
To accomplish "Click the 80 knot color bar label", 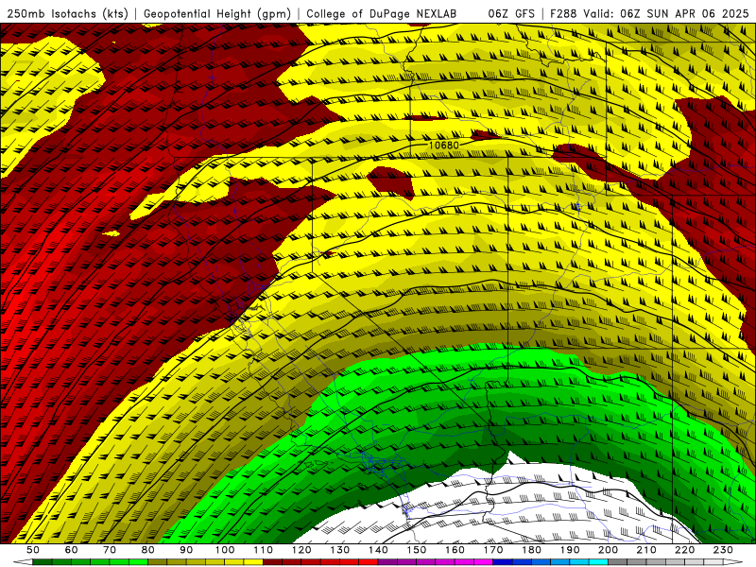I will coord(147,550).
